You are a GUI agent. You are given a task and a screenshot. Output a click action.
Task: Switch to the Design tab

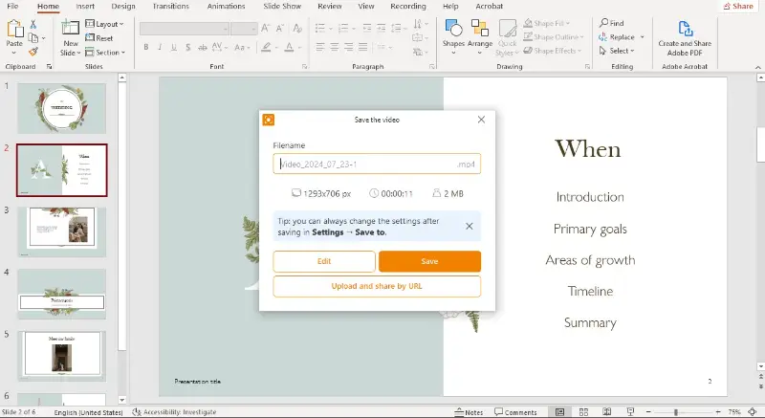pos(123,7)
